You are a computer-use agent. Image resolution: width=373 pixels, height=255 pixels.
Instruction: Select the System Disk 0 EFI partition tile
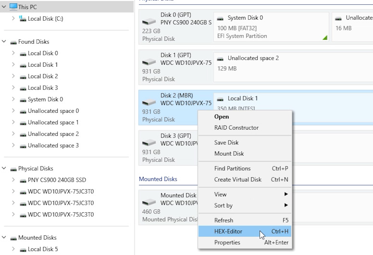coord(271,27)
